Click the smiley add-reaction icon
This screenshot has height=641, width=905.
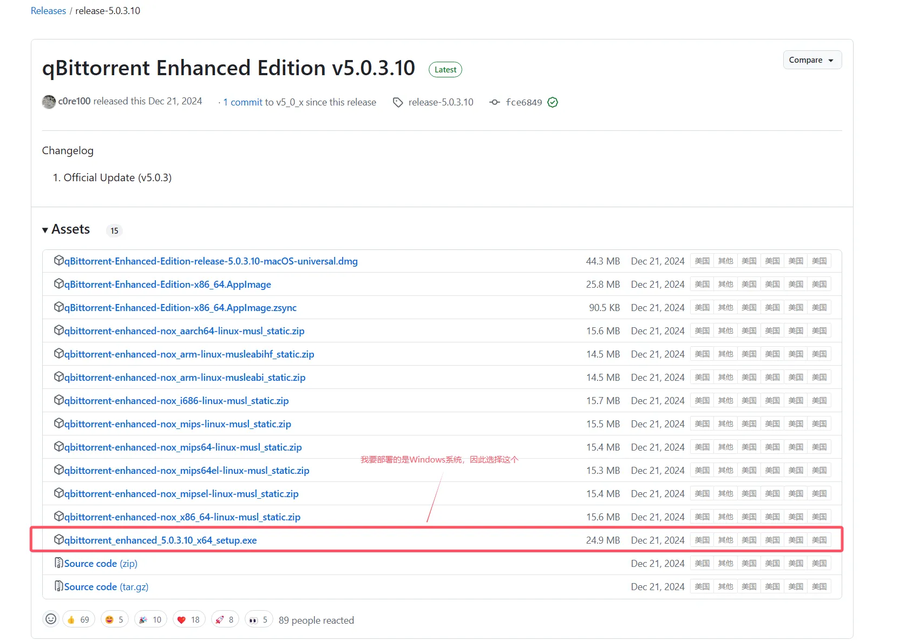click(51, 619)
